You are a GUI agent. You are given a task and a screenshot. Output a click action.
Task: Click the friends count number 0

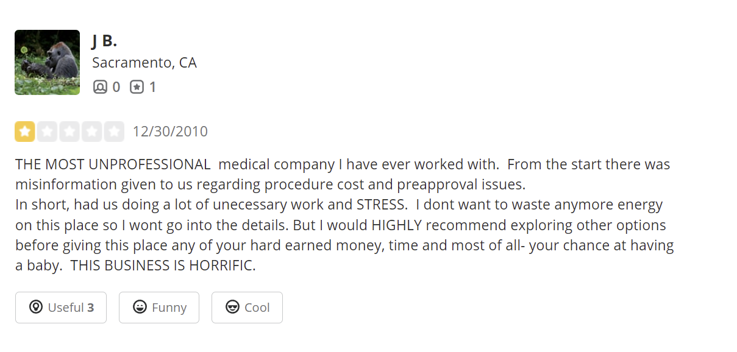116,87
